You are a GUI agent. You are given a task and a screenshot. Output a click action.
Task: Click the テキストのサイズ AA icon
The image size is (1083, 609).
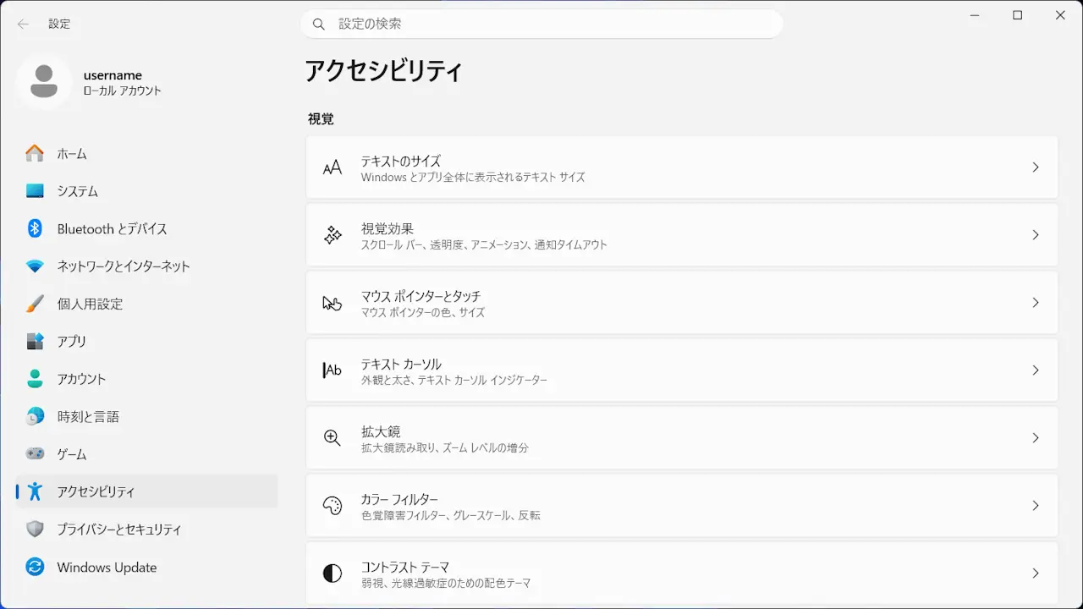click(x=333, y=167)
